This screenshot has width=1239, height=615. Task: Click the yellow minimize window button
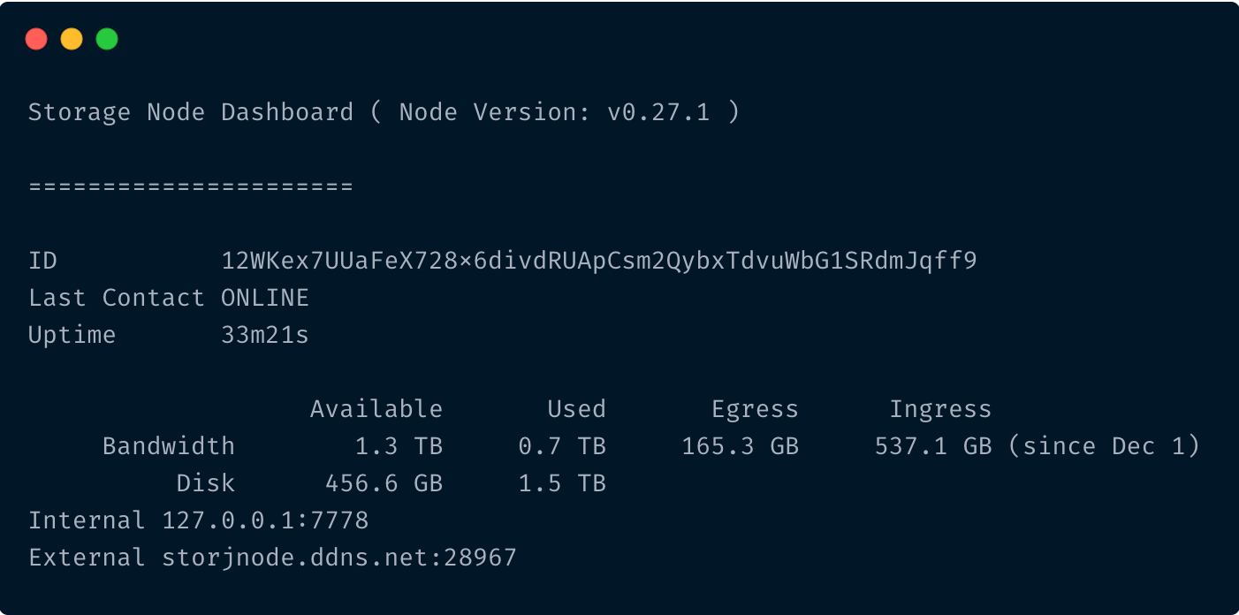point(72,39)
